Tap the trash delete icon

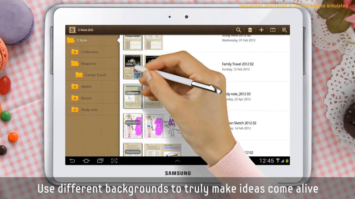click(x=250, y=30)
